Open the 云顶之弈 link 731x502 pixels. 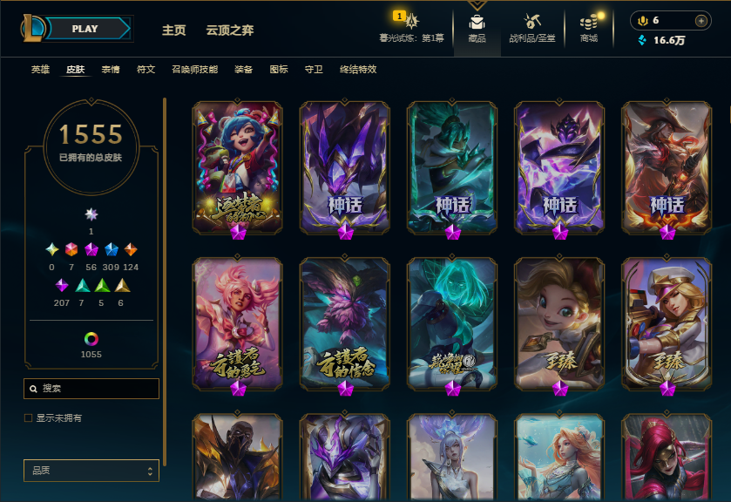coord(230,31)
